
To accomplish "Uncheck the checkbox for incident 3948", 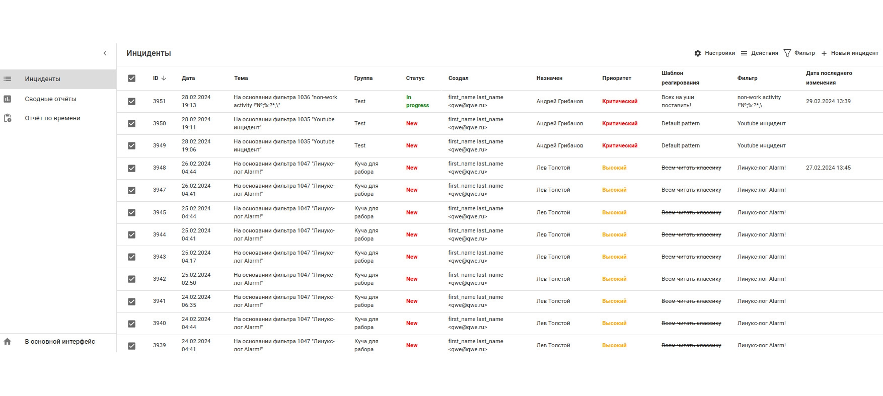I will 132,168.
